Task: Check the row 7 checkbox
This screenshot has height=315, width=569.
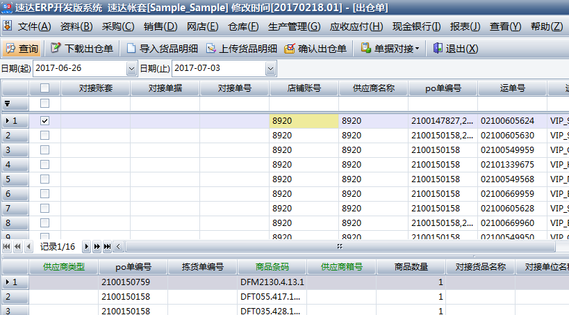Action: [44, 208]
